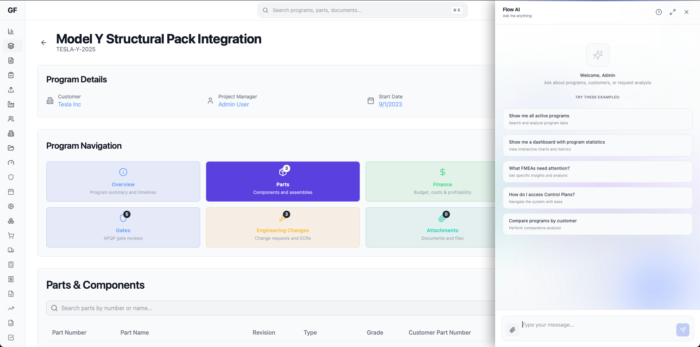Expand the Flow AI panel to fullscreen

pyautogui.click(x=672, y=12)
